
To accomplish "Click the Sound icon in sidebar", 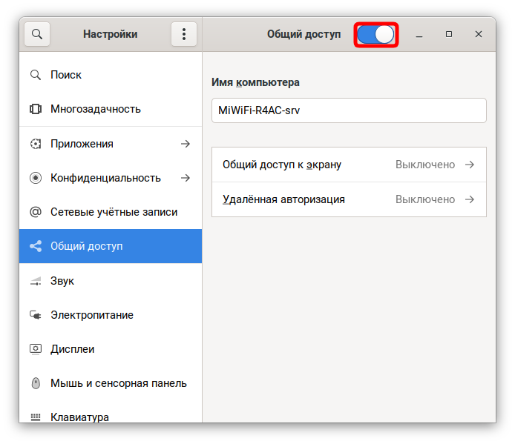I will coord(35,281).
